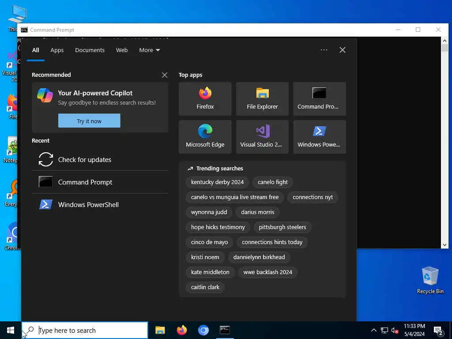Expand the More dropdown

tap(149, 50)
